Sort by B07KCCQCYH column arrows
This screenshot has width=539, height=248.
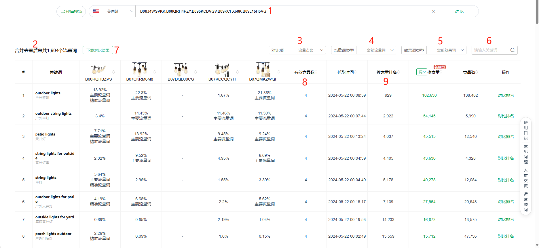[x=237, y=72]
